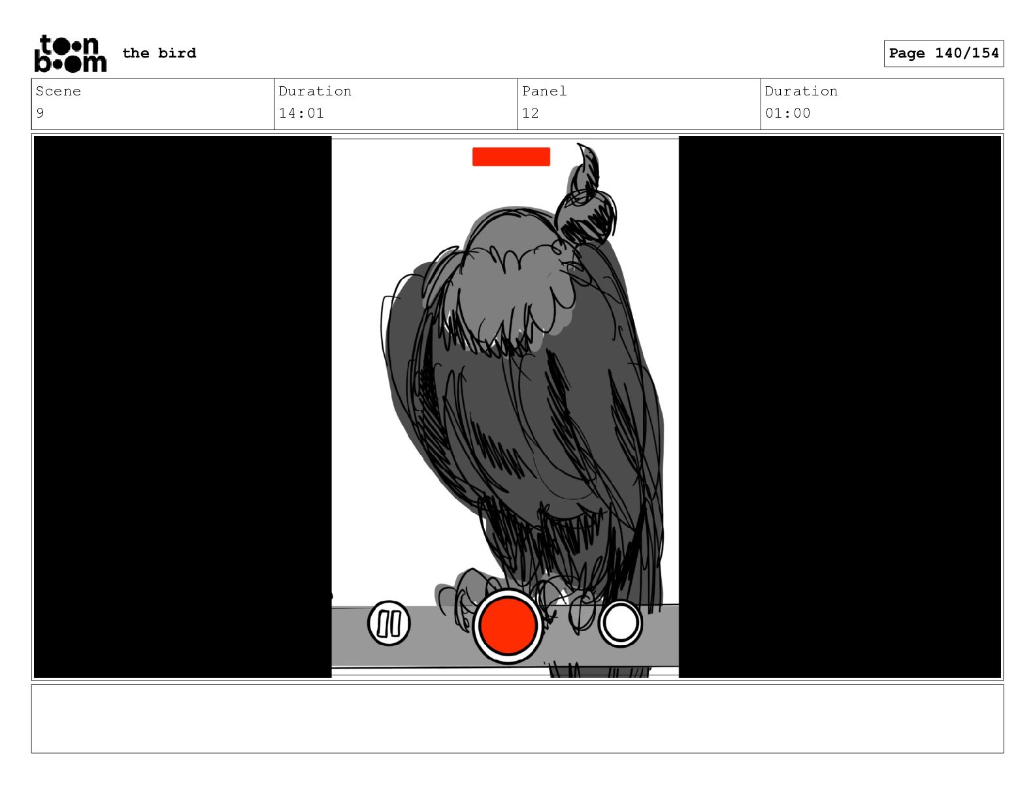This screenshot has width=1035, height=800.
Task: Click the empty notes box below the panel
Action: click(x=517, y=718)
